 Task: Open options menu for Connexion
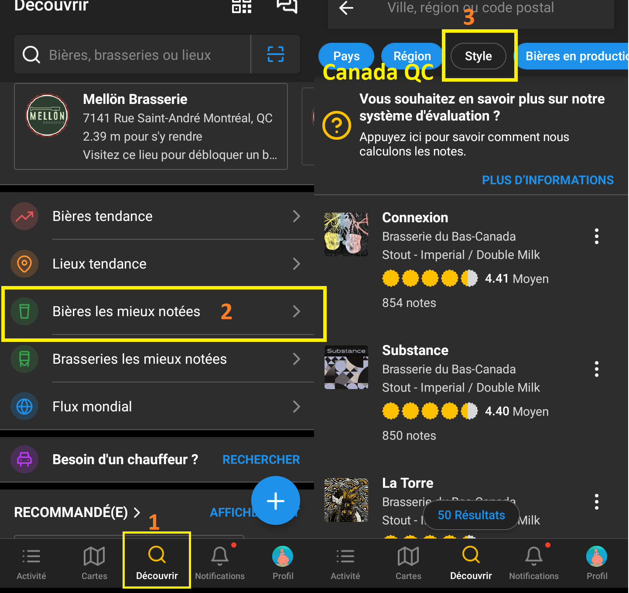[597, 236]
